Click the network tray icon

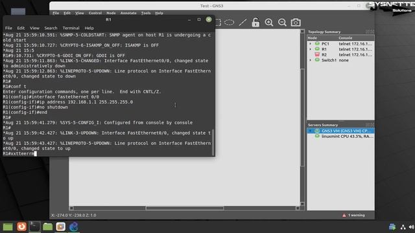(403, 227)
